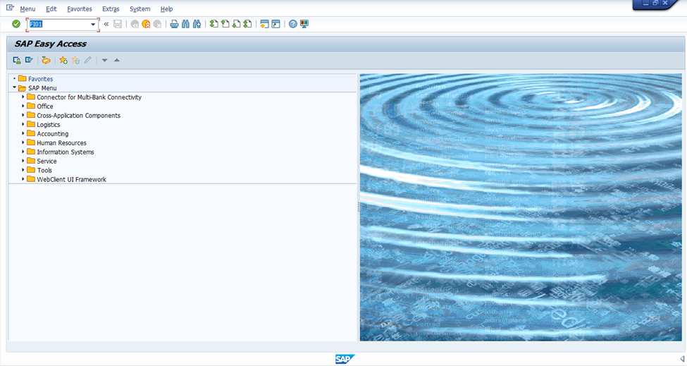Click the Cancel icon in standard toolbar
Screen dimensions: 687x366
157,24
